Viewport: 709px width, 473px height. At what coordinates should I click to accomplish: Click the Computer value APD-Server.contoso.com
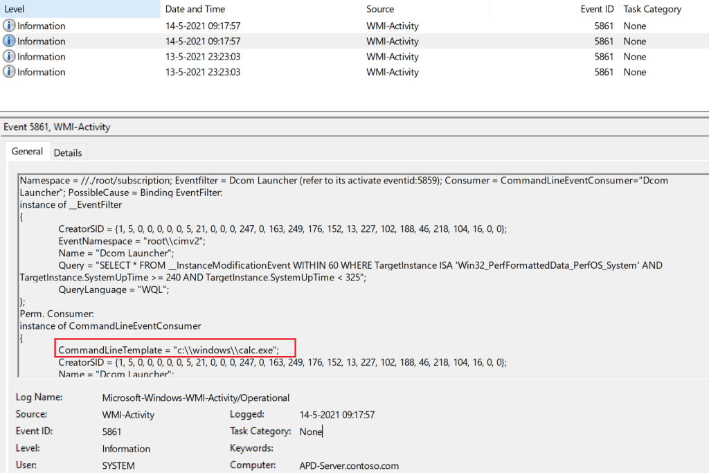pos(349,465)
